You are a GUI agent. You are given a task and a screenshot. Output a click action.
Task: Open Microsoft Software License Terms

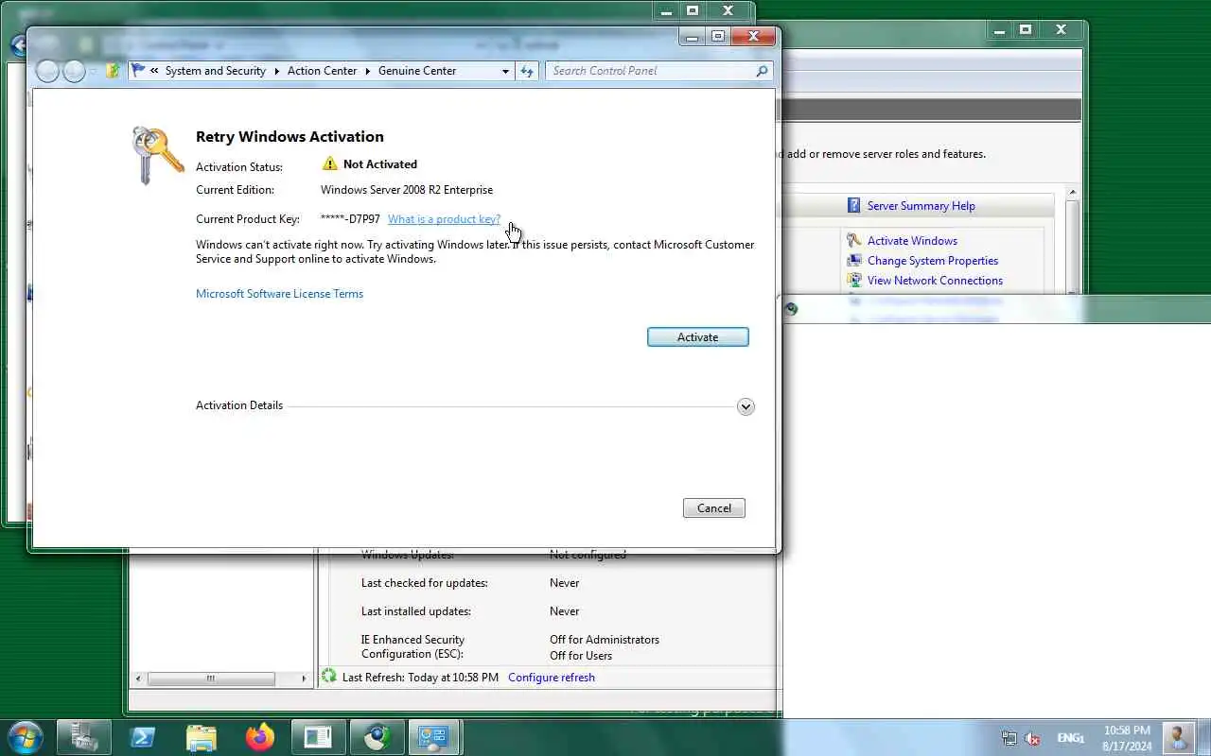point(279,294)
